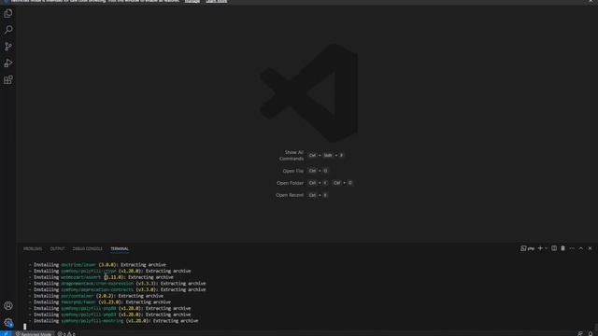
Task: Split the terminal
Action: (x=554, y=248)
